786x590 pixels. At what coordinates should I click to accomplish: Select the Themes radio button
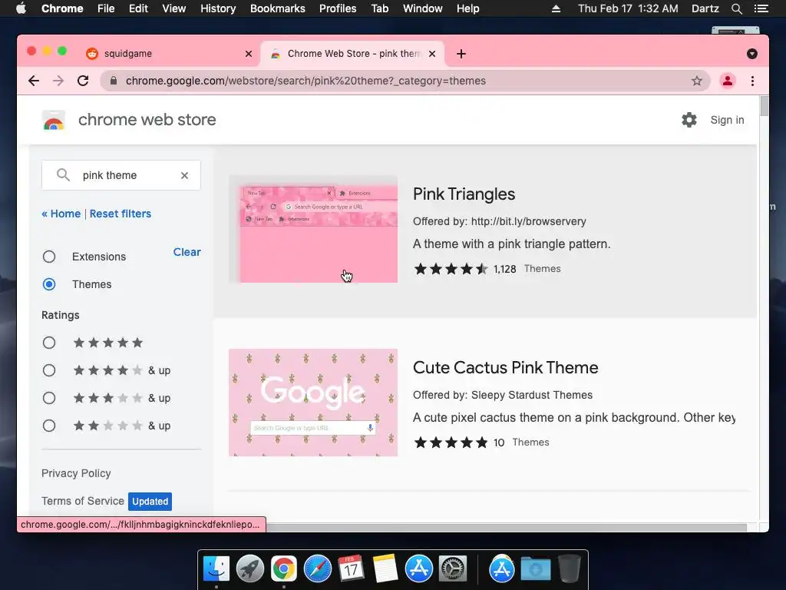click(49, 284)
